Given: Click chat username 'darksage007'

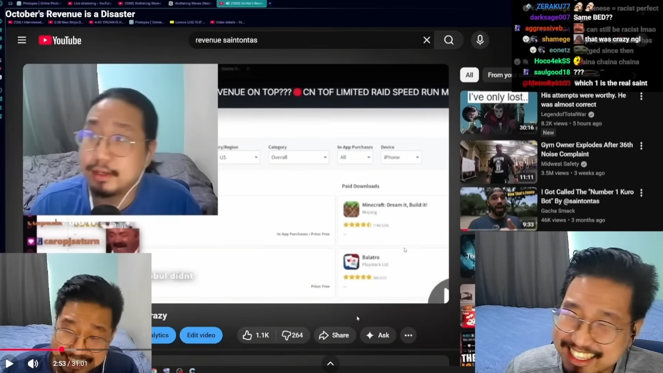Looking at the screenshot, I should click(550, 17).
